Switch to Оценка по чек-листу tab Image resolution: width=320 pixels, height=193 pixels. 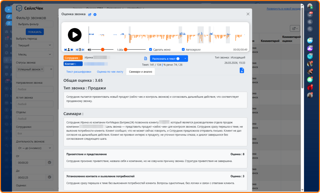click(x=110, y=72)
